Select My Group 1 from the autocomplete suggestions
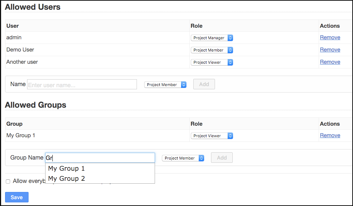 66,169
